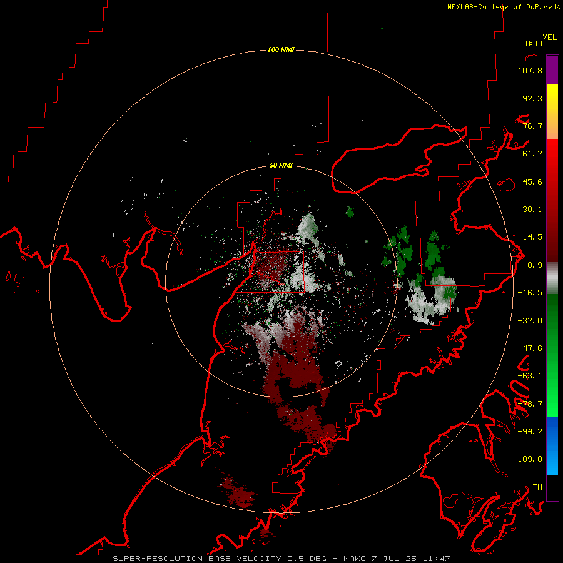563x563 pixels.
Task: Click the TH legend label
Action: [x=537, y=487]
